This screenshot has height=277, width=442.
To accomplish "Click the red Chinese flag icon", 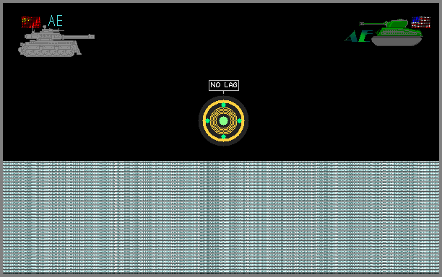I will 31,22.
